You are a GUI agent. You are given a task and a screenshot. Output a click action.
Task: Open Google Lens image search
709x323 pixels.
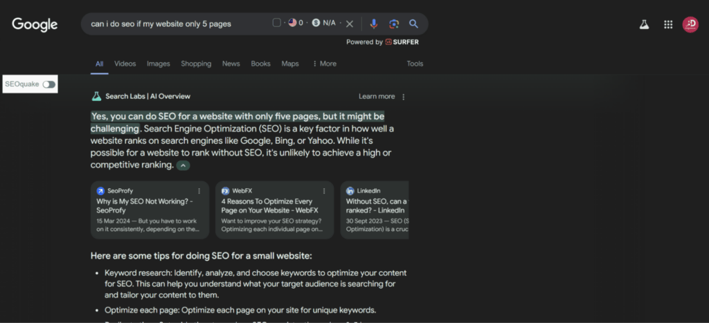click(394, 24)
